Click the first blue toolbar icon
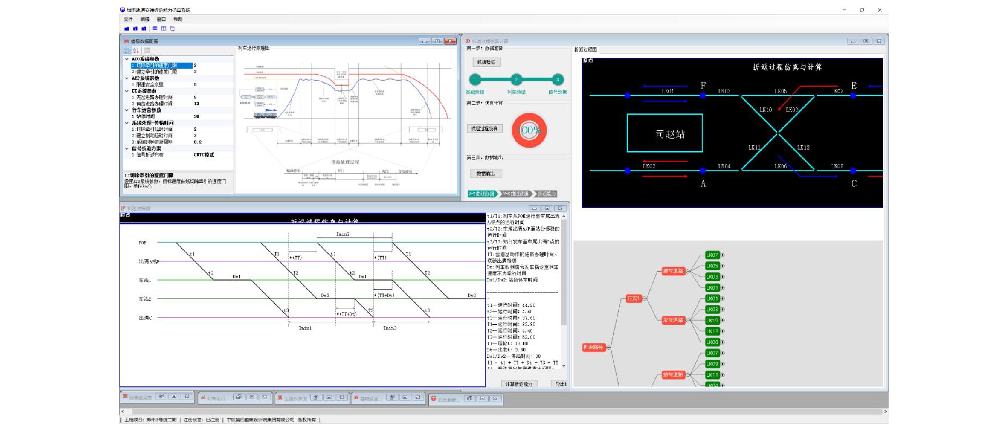Viewport: 1004px width, 427px height. [x=127, y=29]
